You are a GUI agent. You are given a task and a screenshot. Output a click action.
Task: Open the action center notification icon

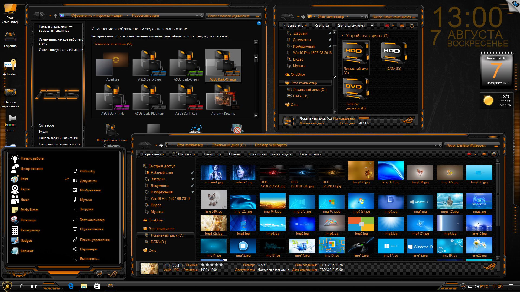coord(511,287)
